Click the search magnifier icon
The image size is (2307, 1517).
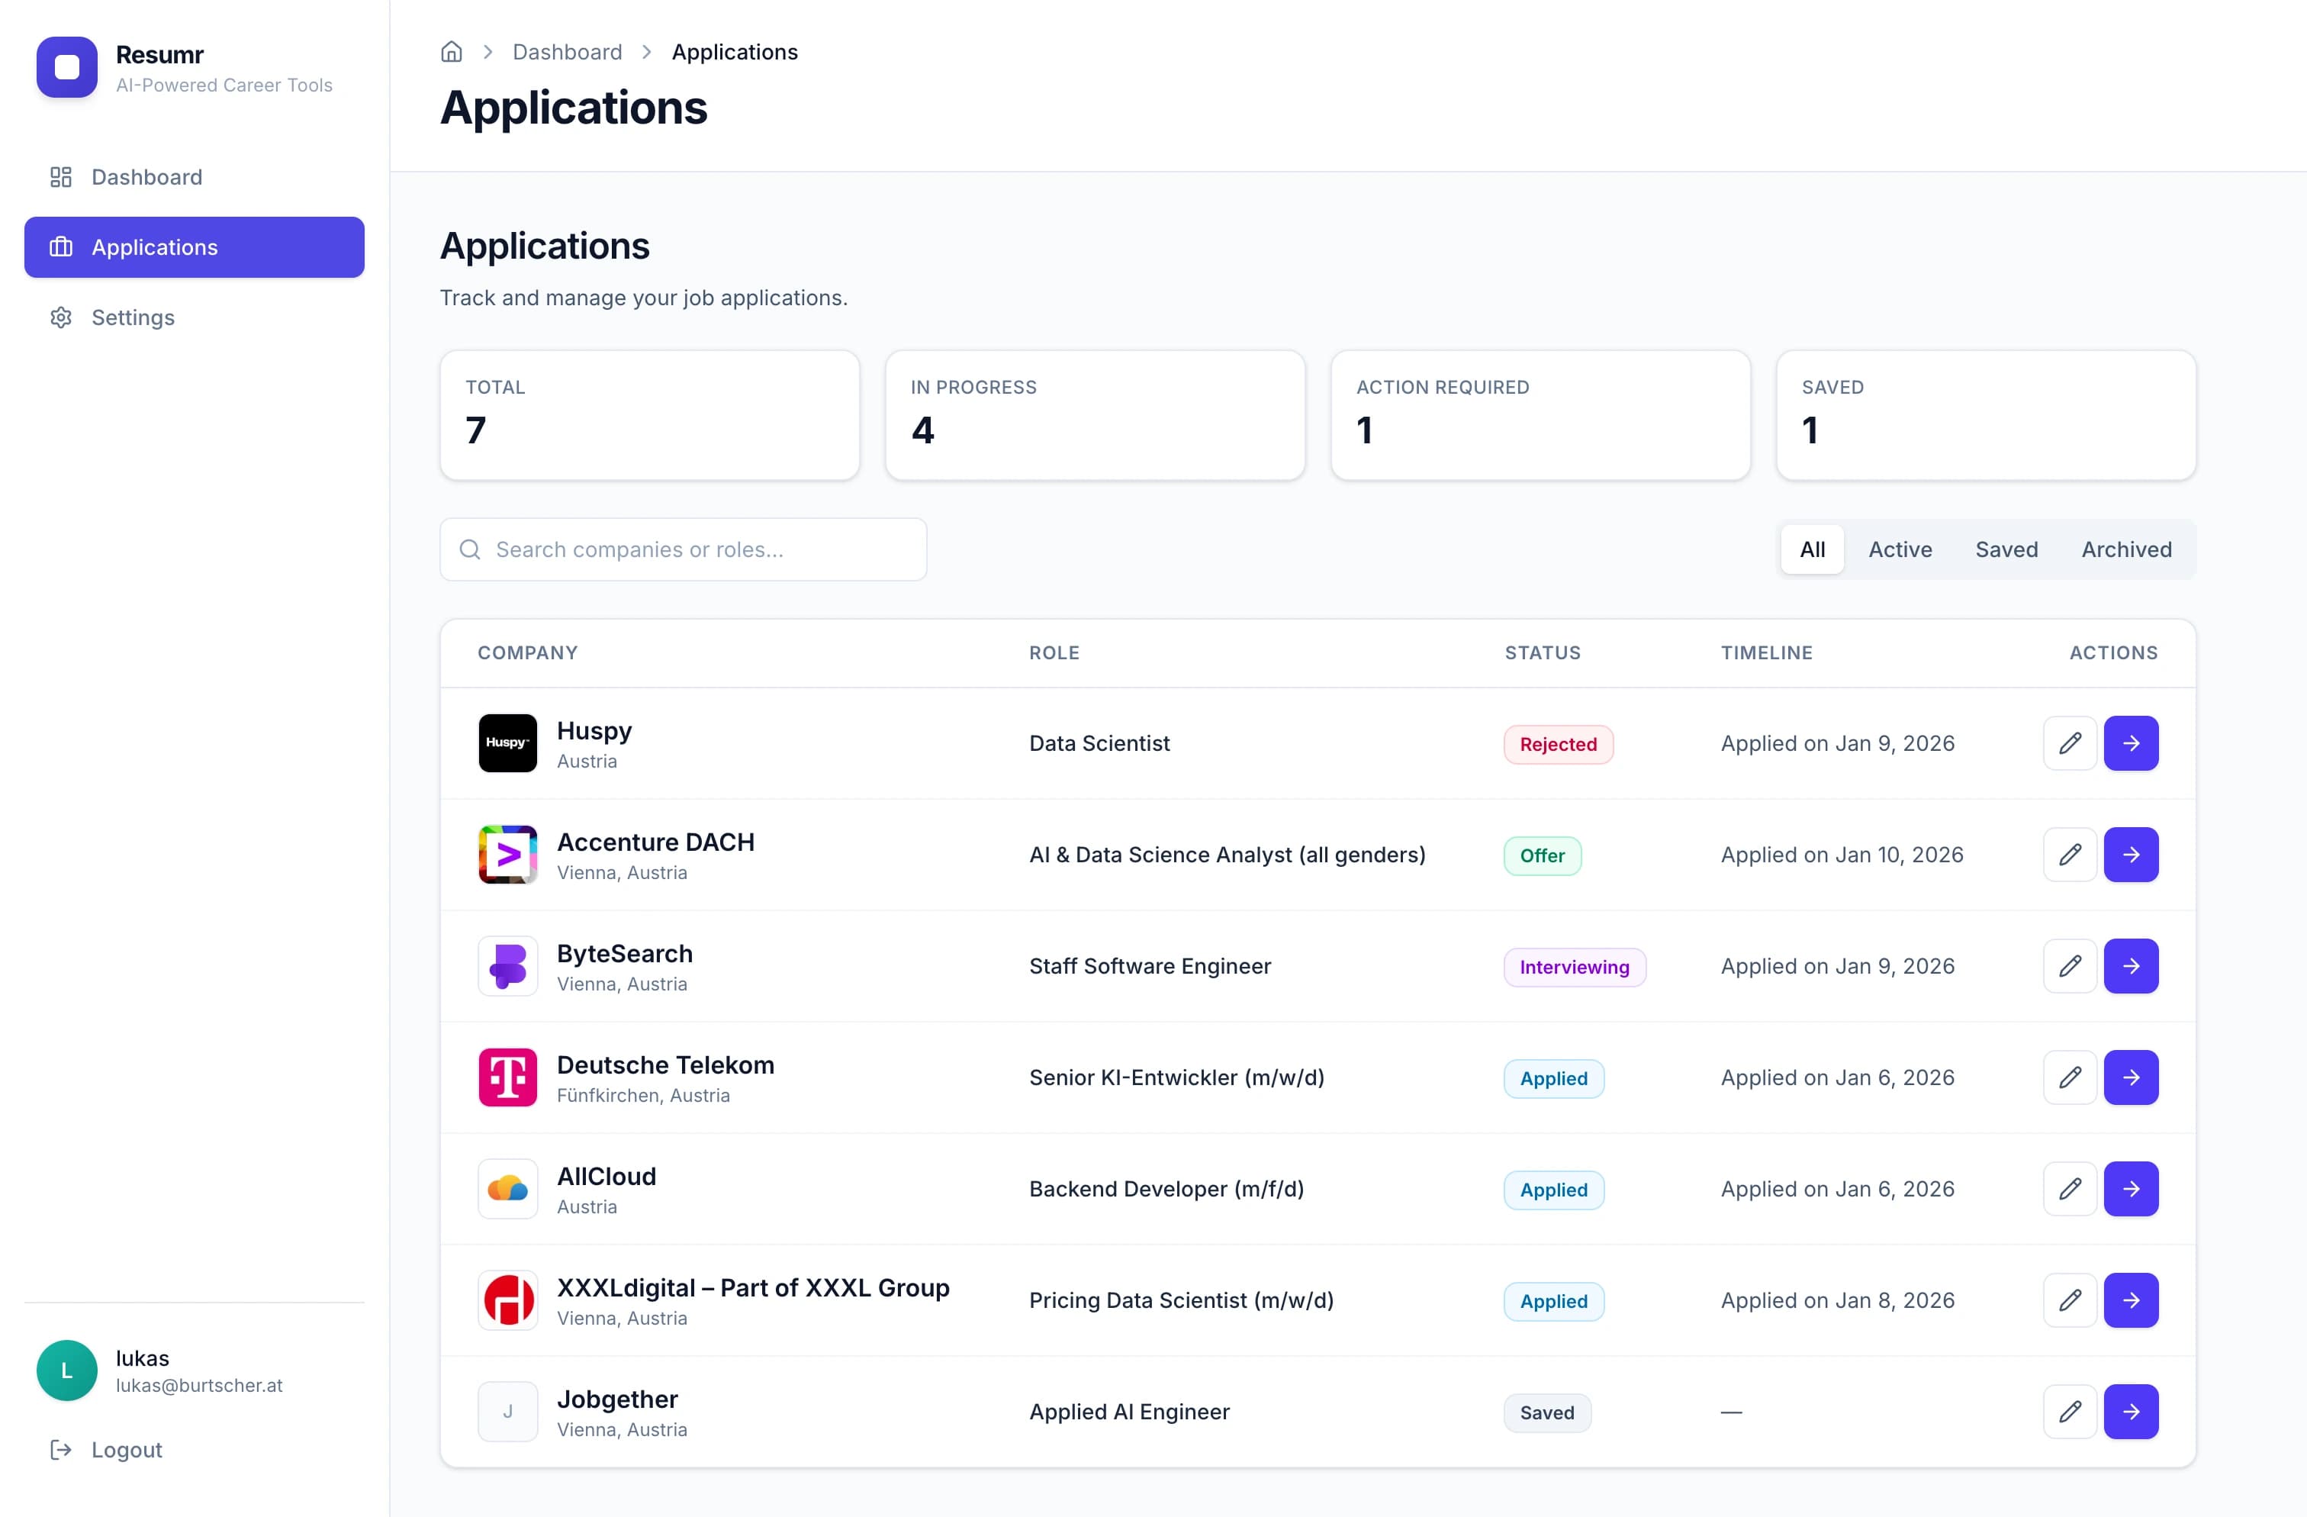(471, 549)
